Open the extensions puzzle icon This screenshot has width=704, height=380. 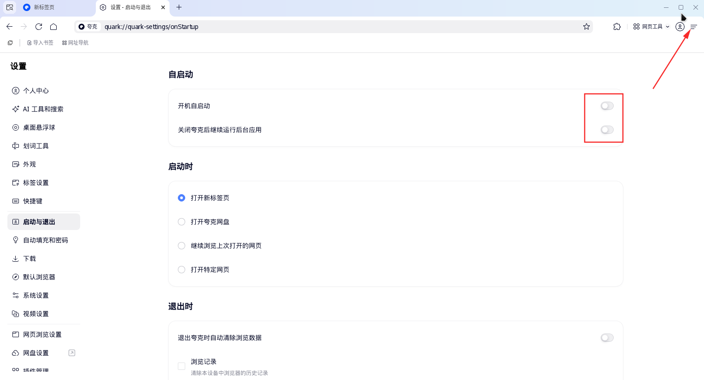[617, 27]
